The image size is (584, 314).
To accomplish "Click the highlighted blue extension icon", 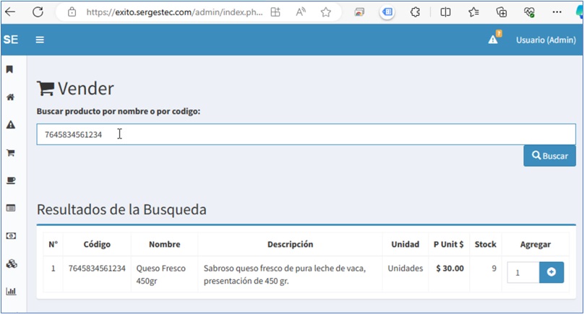I will 387,12.
